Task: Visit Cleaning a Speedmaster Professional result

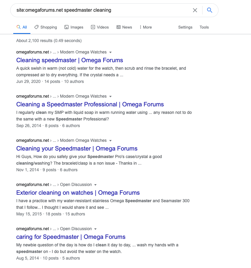Action: click(x=90, y=104)
